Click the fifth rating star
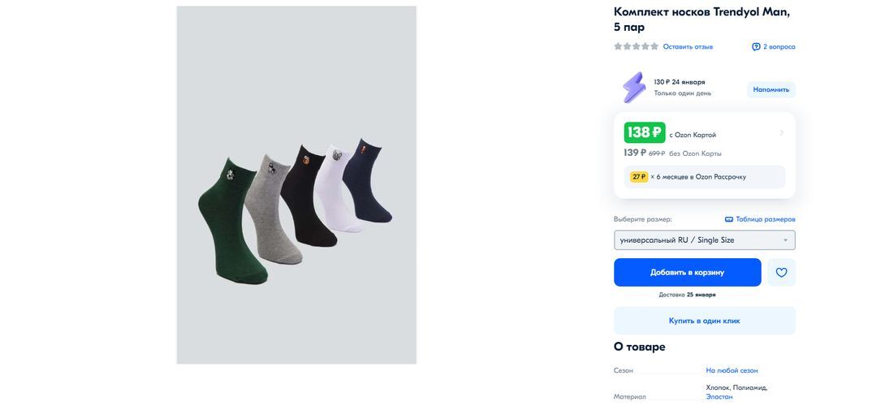This screenshot has height=406, width=885. (x=654, y=47)
